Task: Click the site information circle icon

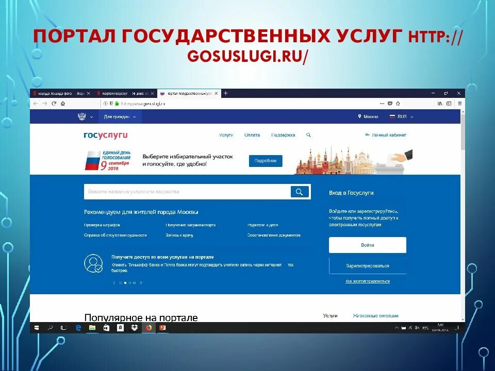Action: click(106, 104)
